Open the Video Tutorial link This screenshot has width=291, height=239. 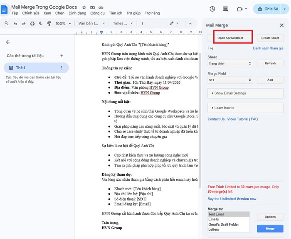pyautogui.click(x=238, y=119)
